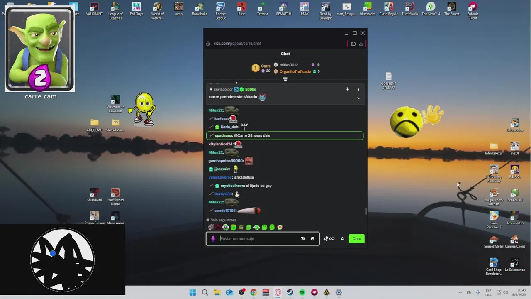This screenshot has height=299, width=531.
Task: Click username spadaana in highlighted message
Action: click(x=224, y=135)
